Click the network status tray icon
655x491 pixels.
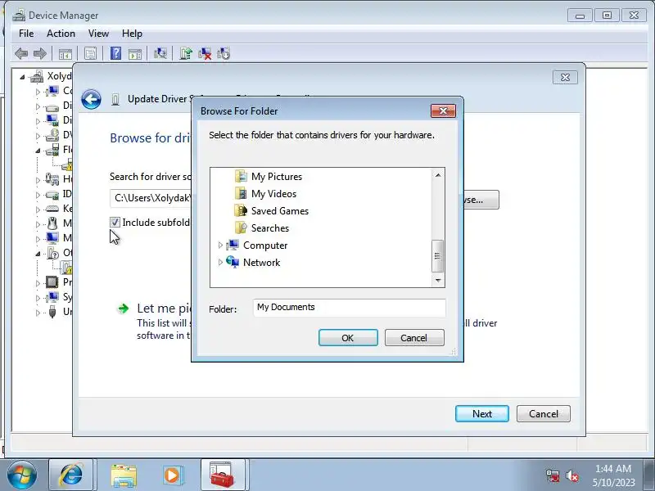553,475
